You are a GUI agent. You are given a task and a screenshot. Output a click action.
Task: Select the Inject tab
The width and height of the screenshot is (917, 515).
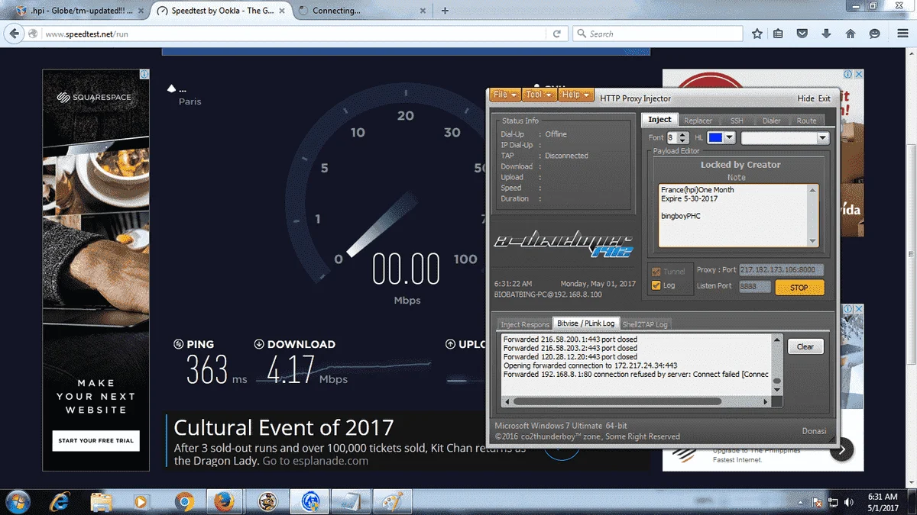pyautogui.click(x=659, y=120)
